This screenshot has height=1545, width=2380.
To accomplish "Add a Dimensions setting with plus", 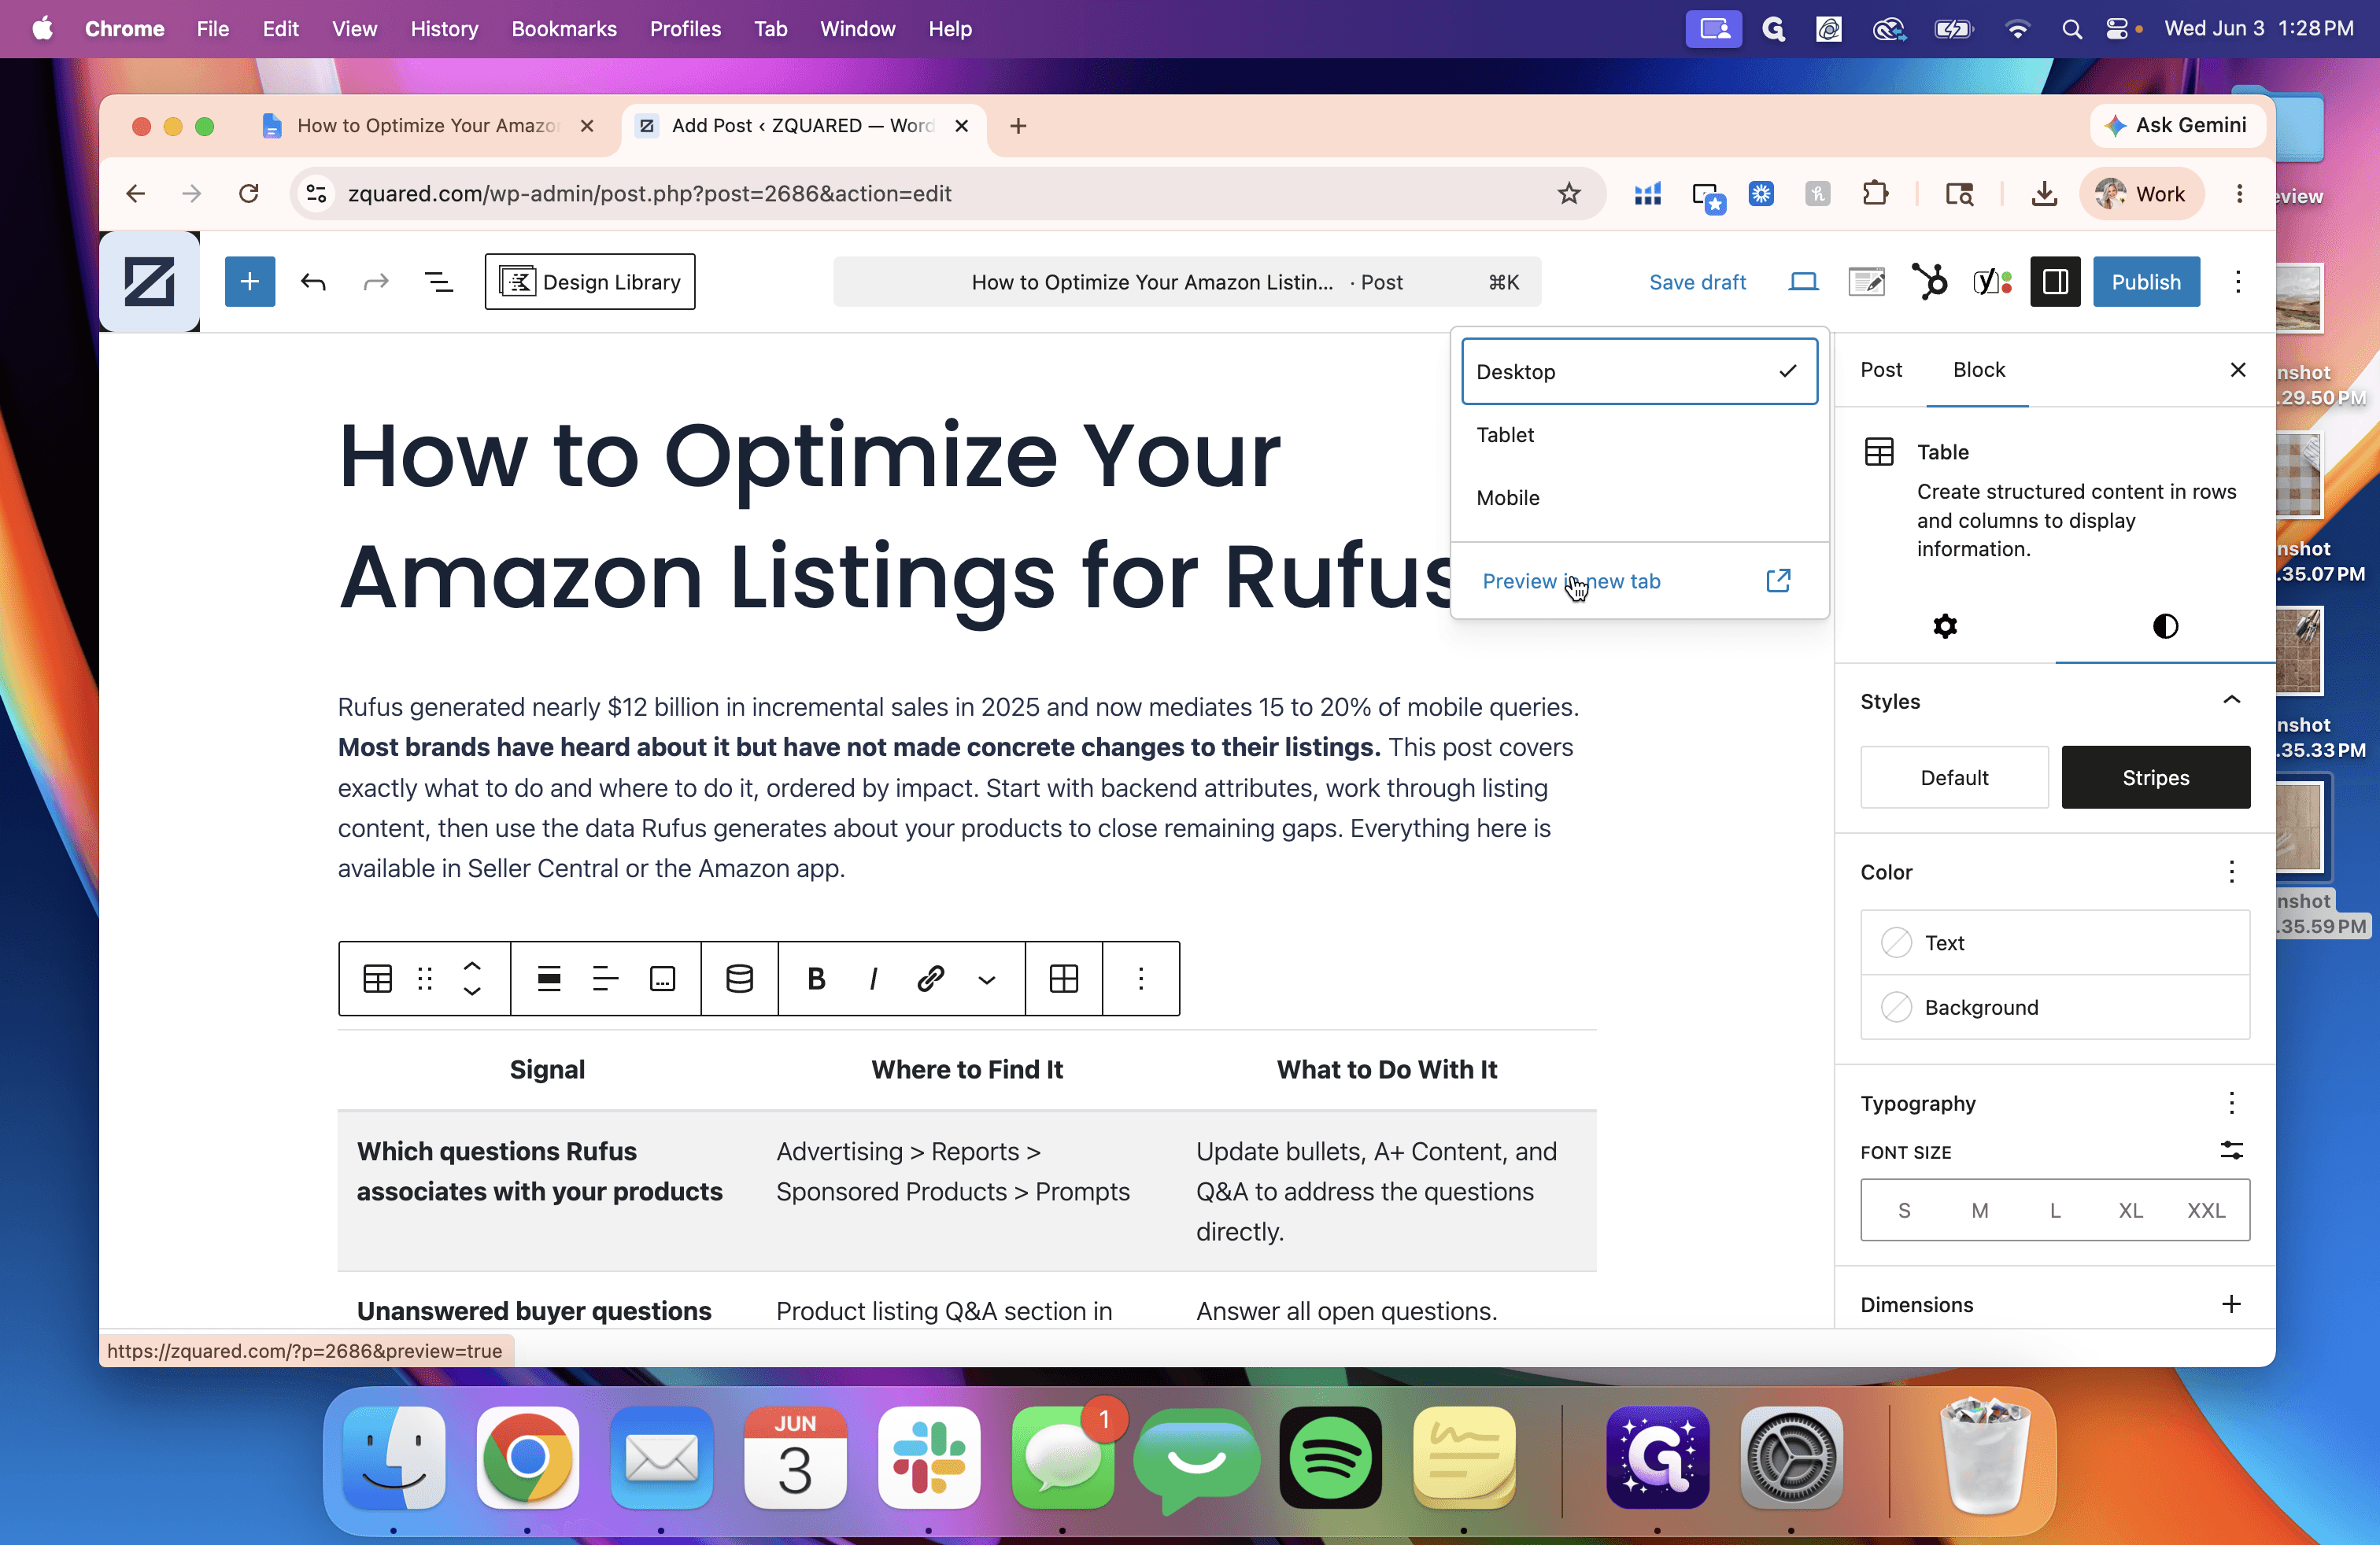I will coord(2231,1304).
